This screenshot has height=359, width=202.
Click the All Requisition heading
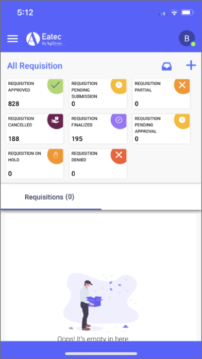coord(35,66)
